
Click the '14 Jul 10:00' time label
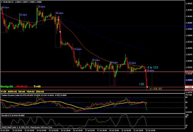pyautogui.click(x=41, y=130)
